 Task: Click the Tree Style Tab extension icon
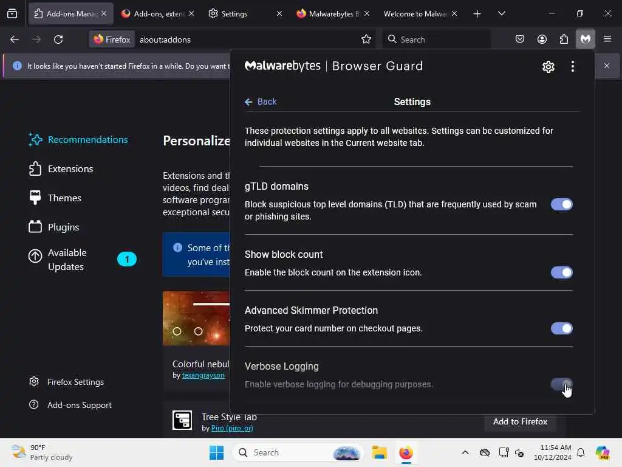[182, 420]
